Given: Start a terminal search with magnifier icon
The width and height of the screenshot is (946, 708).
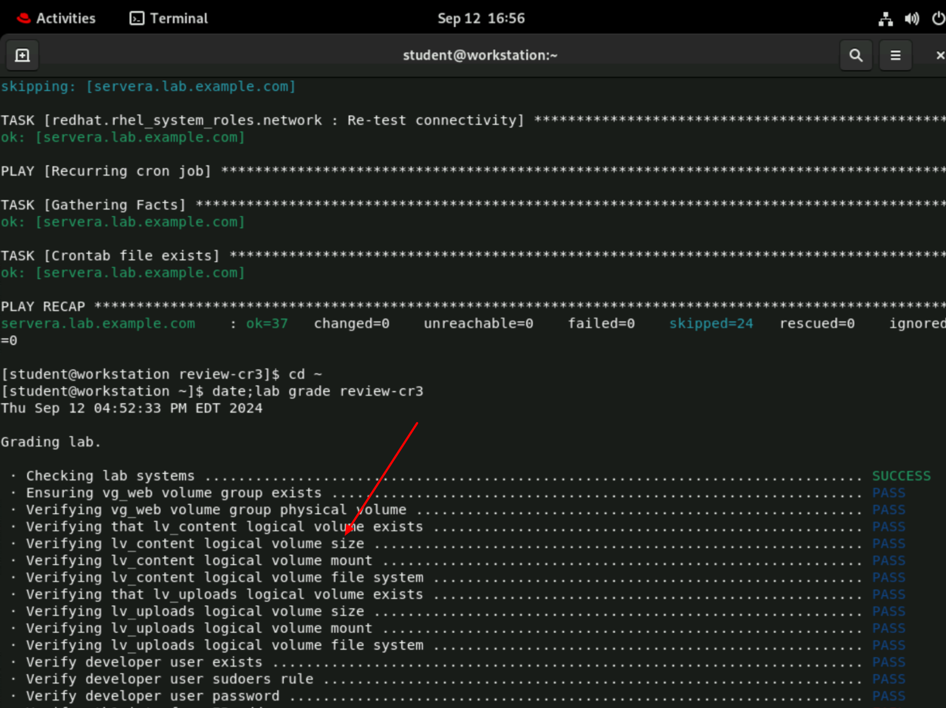Looking at the screenshot, I should pos(855,55).
